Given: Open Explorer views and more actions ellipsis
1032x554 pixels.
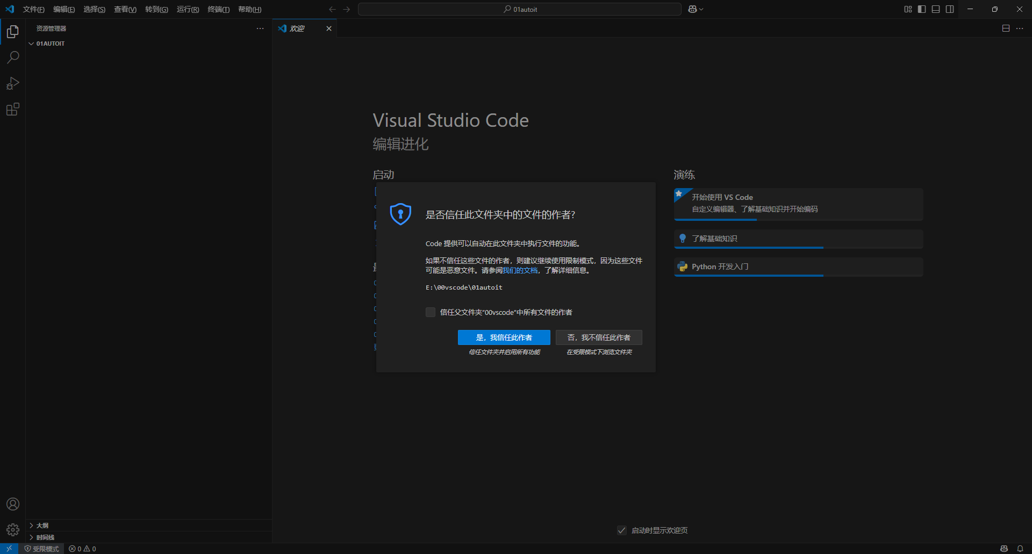Looking at the screenshot, I should [260, 28].
